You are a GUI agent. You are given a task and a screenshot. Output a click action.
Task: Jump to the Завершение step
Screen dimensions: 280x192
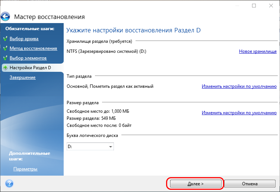(x=22, y=77)
